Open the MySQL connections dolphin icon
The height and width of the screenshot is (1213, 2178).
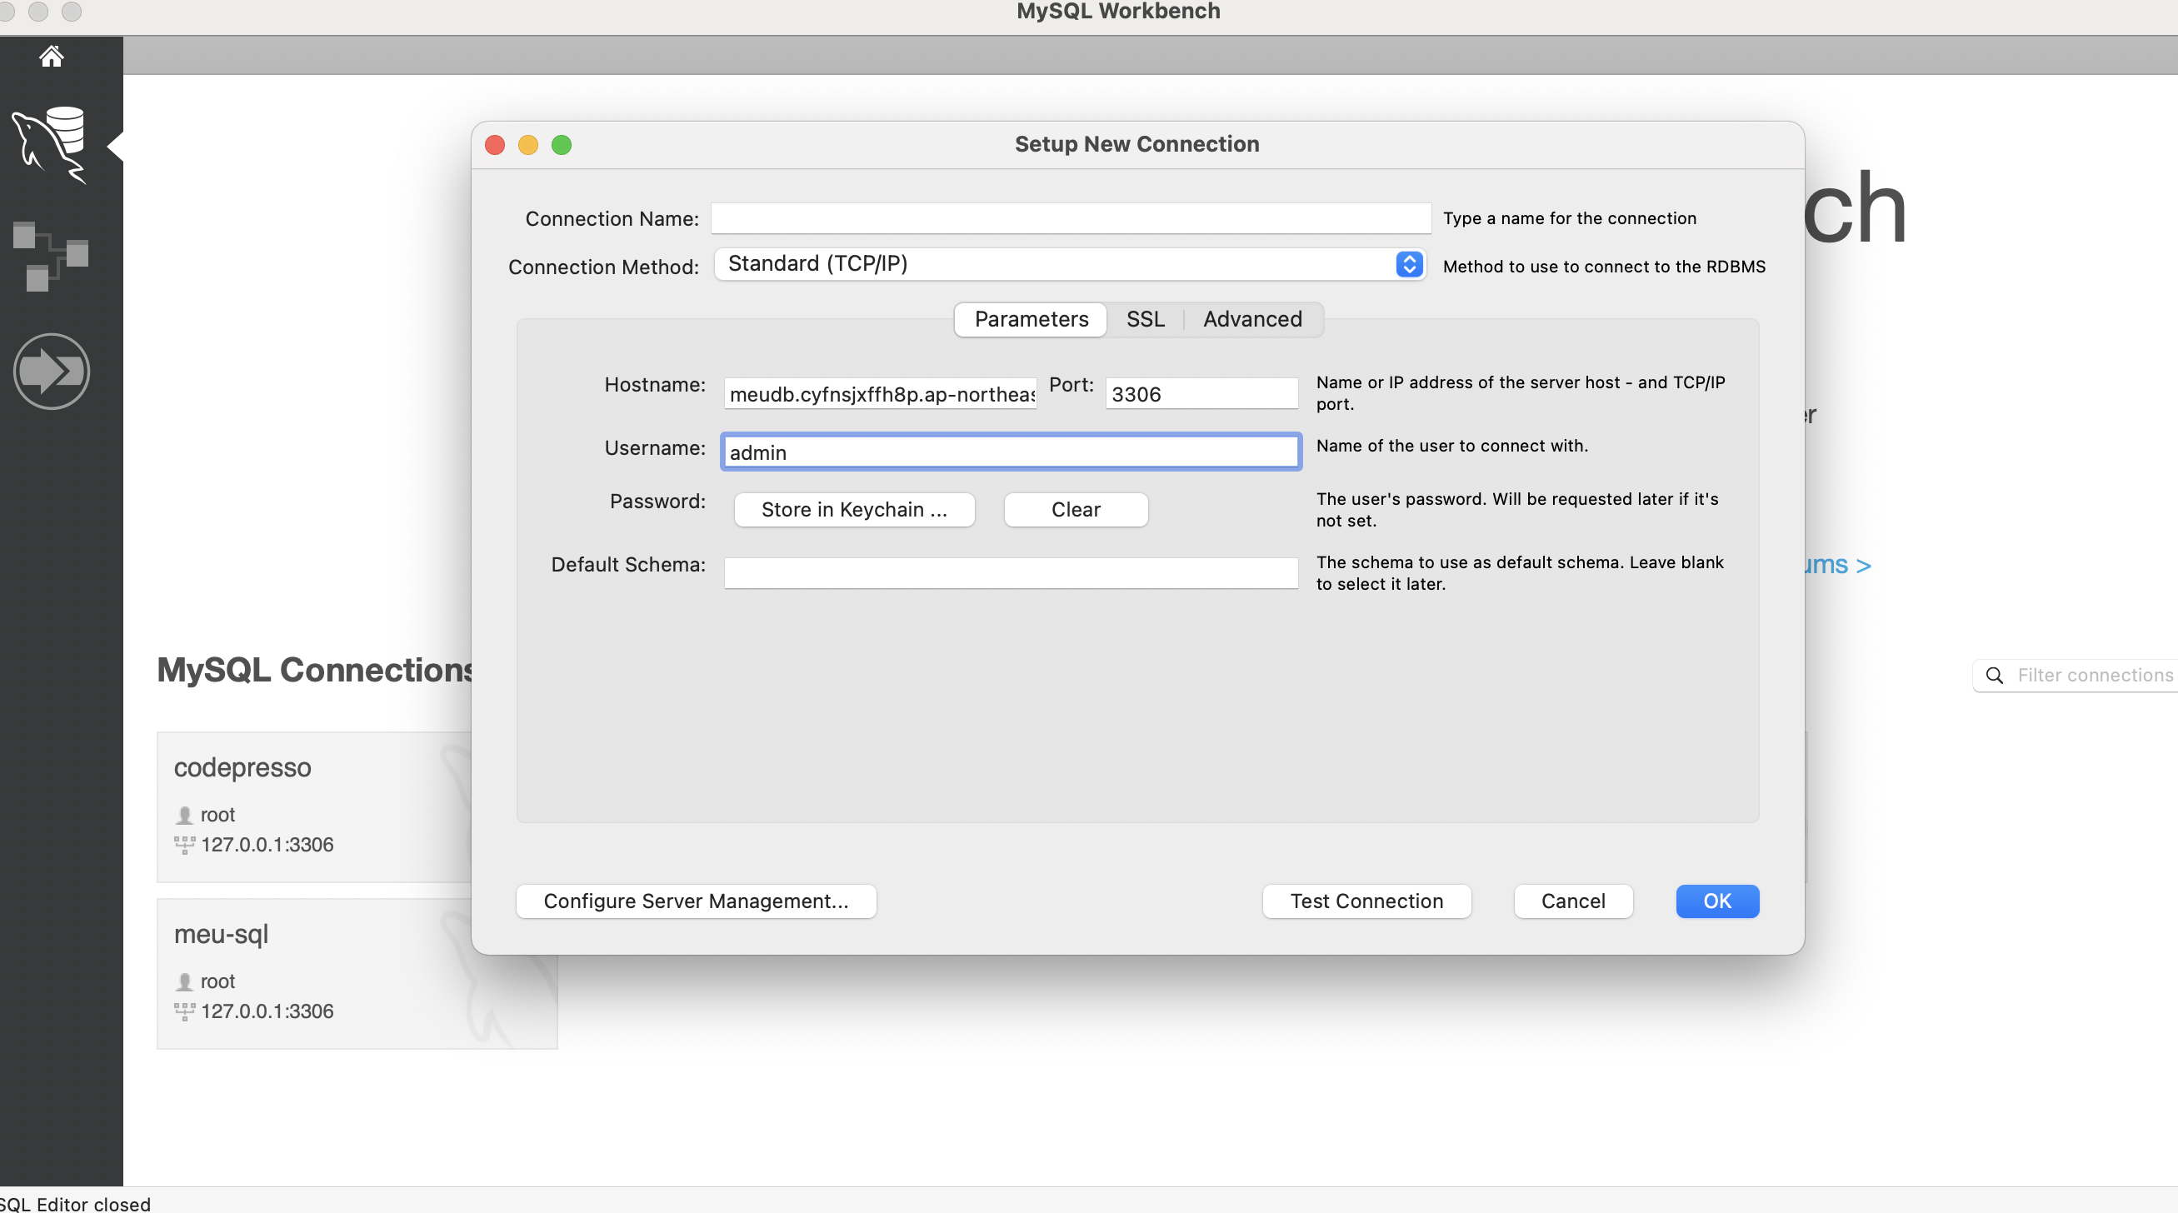[51, 145]
